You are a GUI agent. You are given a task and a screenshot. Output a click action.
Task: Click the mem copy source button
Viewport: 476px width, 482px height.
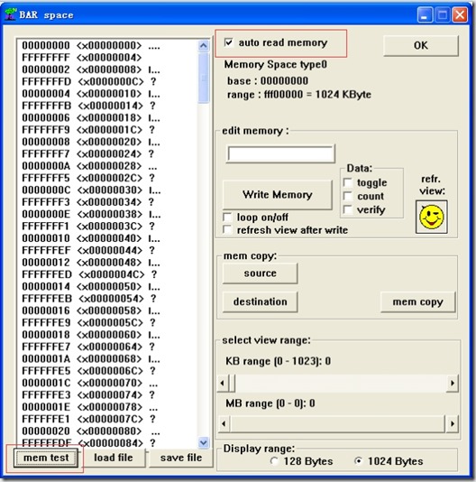(261, 273)
